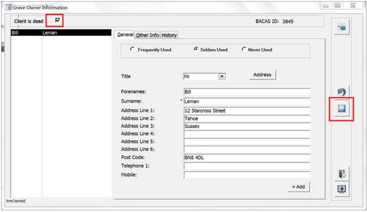This screenshot has width=367, height=212.
Task: Click the Address button
Action: pos(262,75)
